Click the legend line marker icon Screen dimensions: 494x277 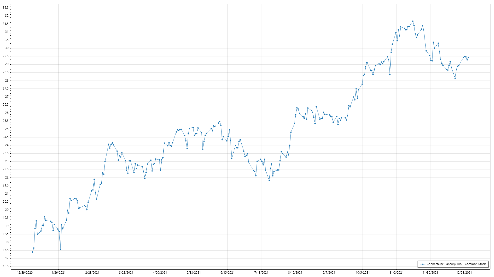(422, 264)
